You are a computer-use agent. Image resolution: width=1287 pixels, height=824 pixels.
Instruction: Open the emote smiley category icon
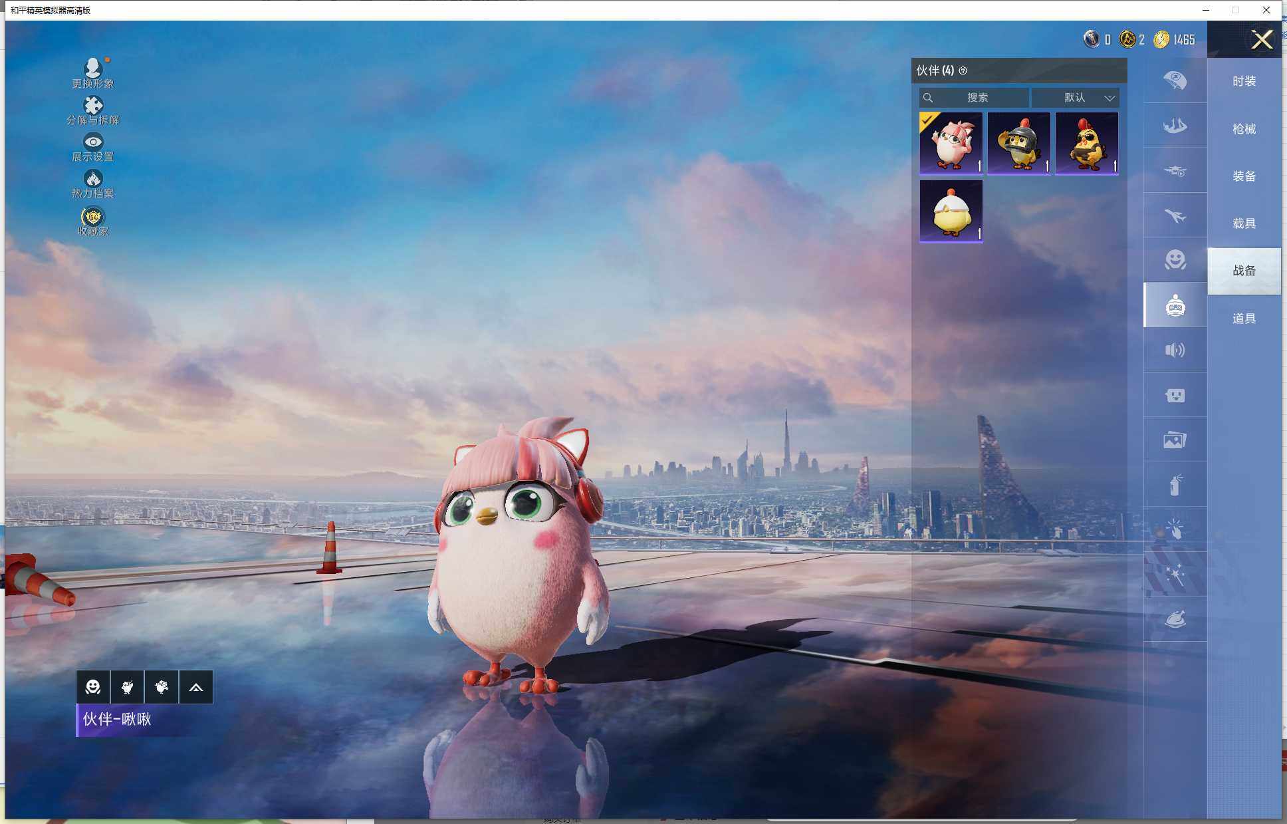click(1175, 259)
